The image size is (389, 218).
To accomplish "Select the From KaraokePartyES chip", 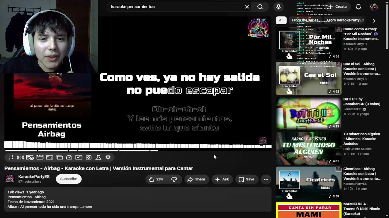I will click(345, 20).
